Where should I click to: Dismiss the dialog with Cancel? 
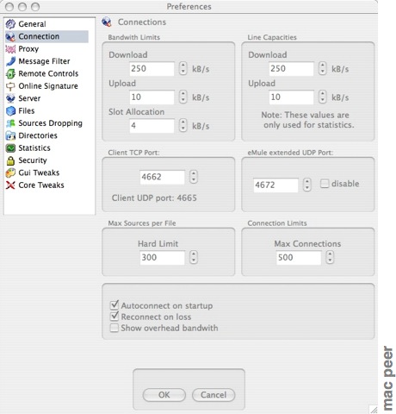213,395
